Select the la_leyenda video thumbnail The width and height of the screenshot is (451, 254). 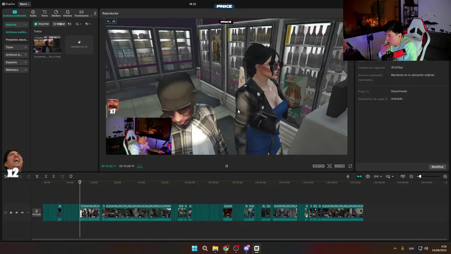click(47, 44)
